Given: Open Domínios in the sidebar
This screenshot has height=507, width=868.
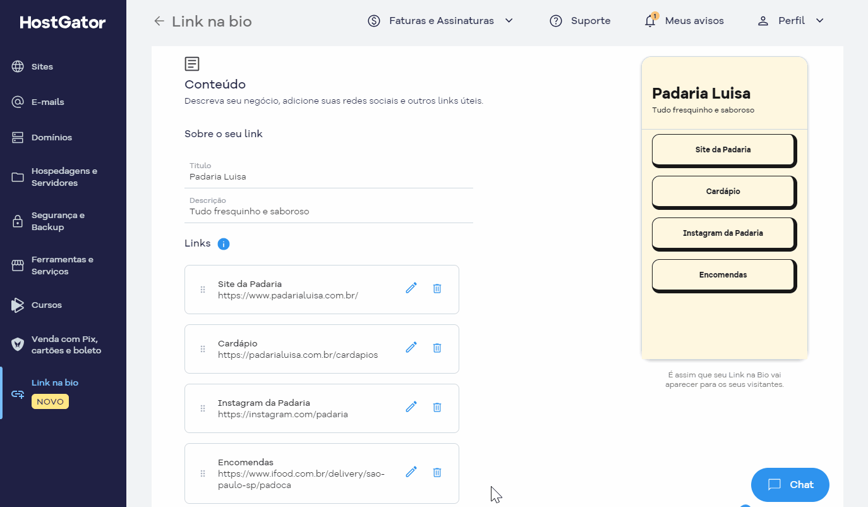Looking at the screenshot, I should 51,137.
